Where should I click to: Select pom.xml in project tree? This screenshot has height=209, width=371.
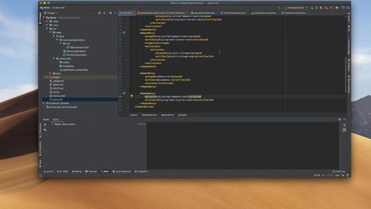coord(56,99)
